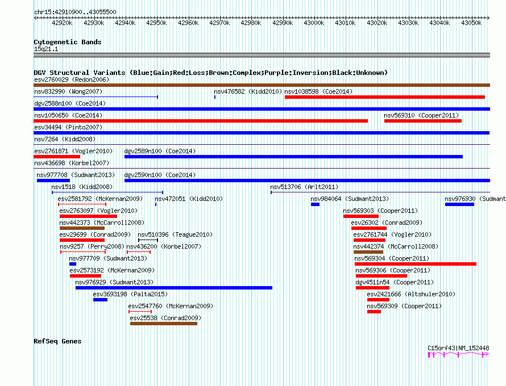Image resolution: width=506 pixels, height=386 pixels.
Task: Open the nsv513706 (Arlt2011) label
Action: (304, 187)
